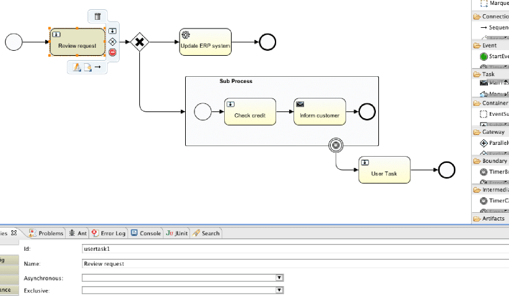Click the change element type context icon
The height and width of the screenshot is (296, 509).
tap(77, 67)
